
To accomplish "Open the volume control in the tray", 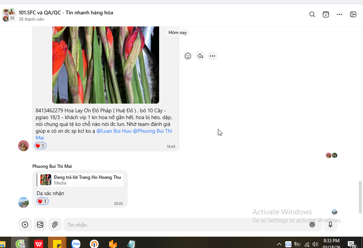I will 315,244.
